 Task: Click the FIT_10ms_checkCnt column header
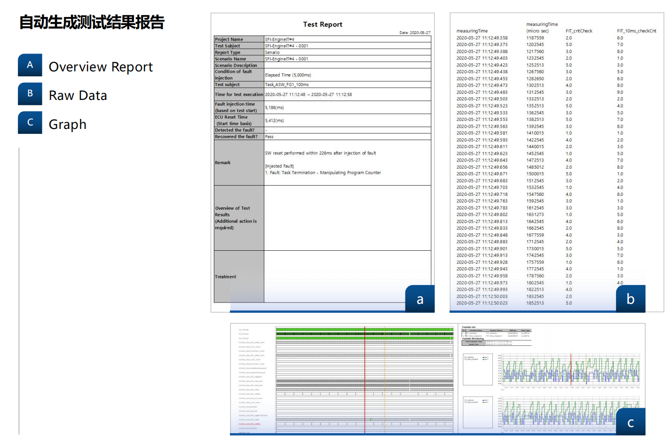(x=636, y=31)
